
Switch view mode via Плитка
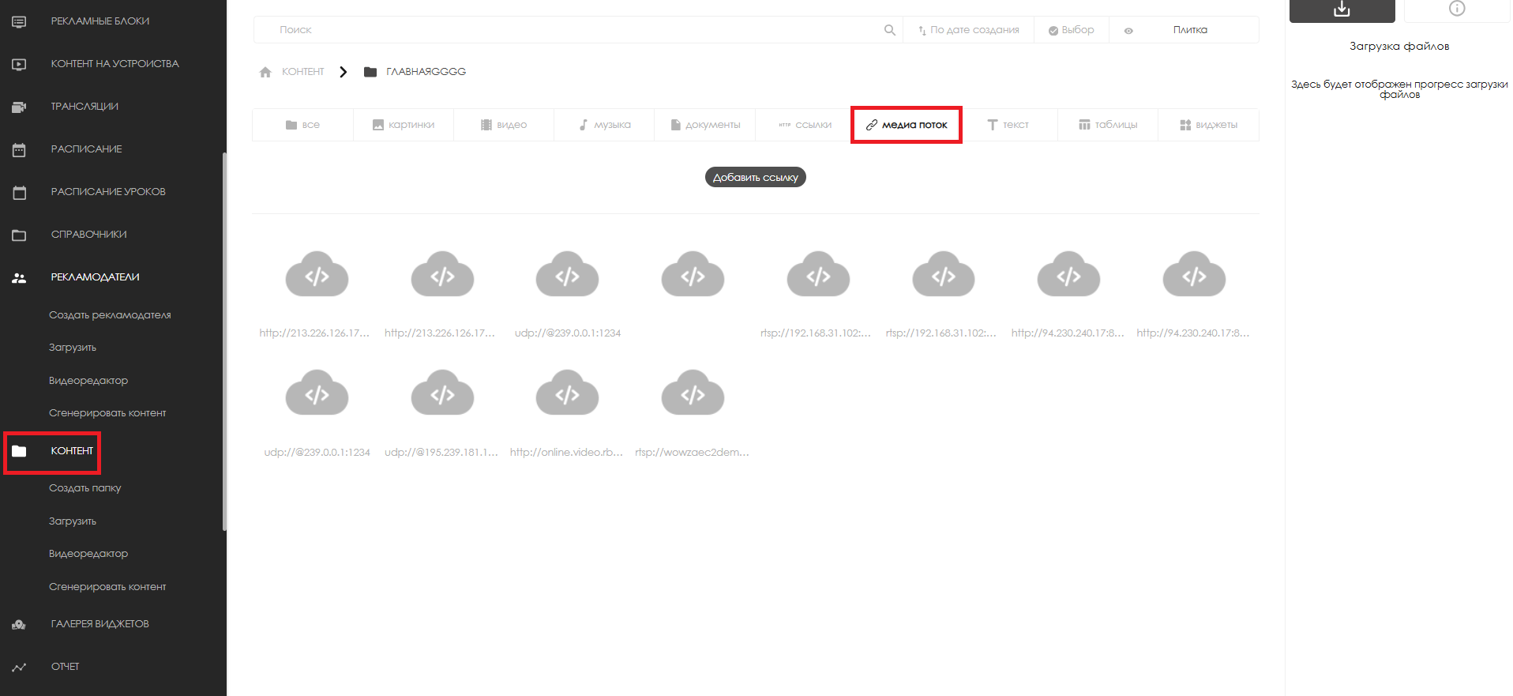[1189, 30]
